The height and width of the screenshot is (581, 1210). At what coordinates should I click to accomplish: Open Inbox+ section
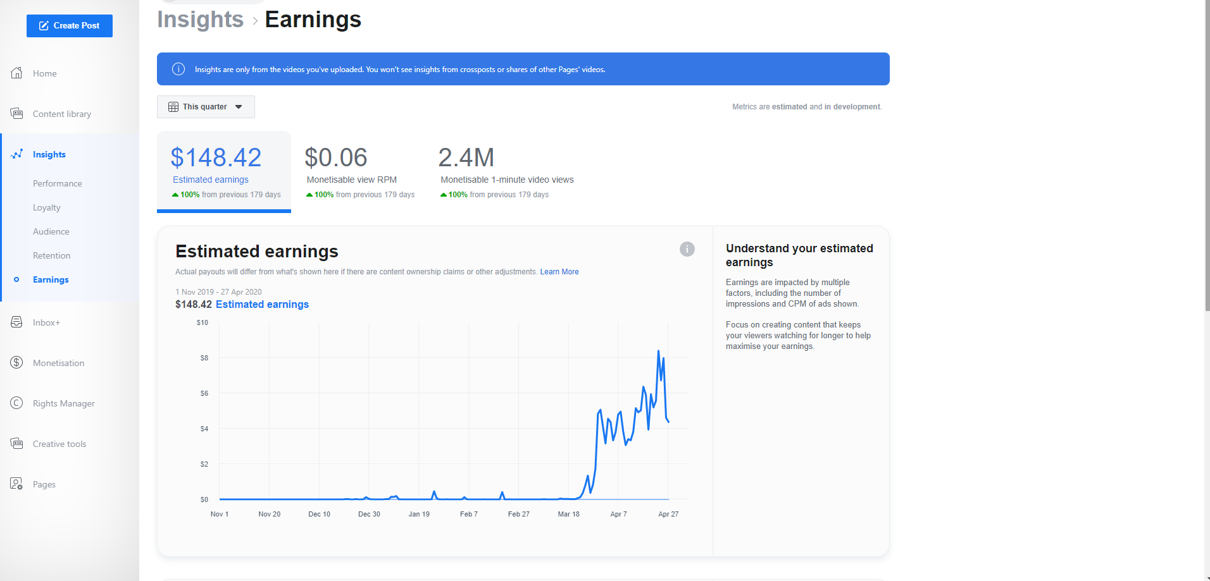pos(47,322)
